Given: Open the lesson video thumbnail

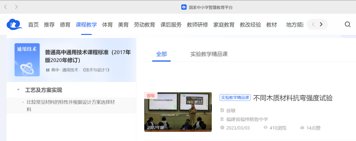Looking at the screenshot, I should (178, 112).
